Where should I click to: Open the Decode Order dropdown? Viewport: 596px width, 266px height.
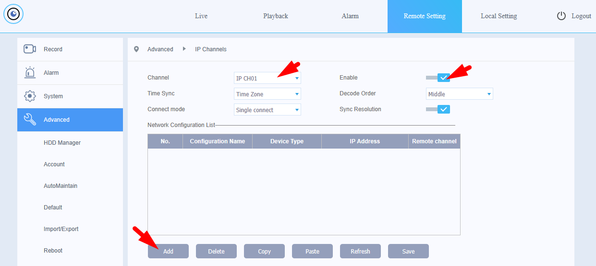tap(459, 94)
